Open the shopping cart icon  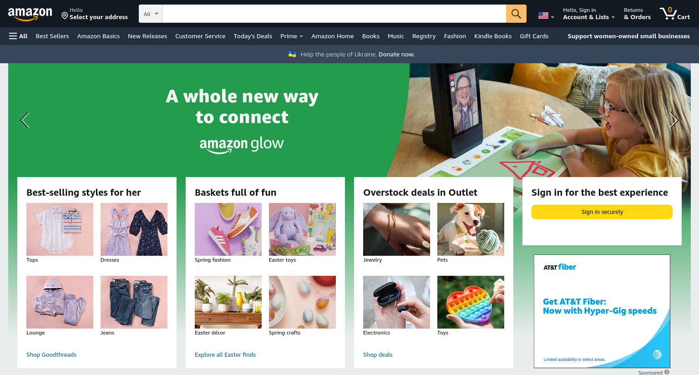click(x=675, y=14)
